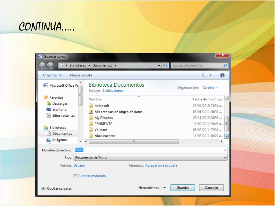
Task: Open the view options dropdown arrow
Action: [211, 75]
